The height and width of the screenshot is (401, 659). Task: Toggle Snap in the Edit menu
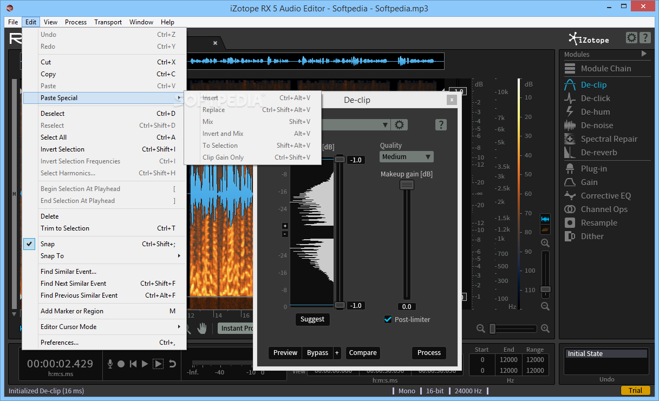(104, 244)
